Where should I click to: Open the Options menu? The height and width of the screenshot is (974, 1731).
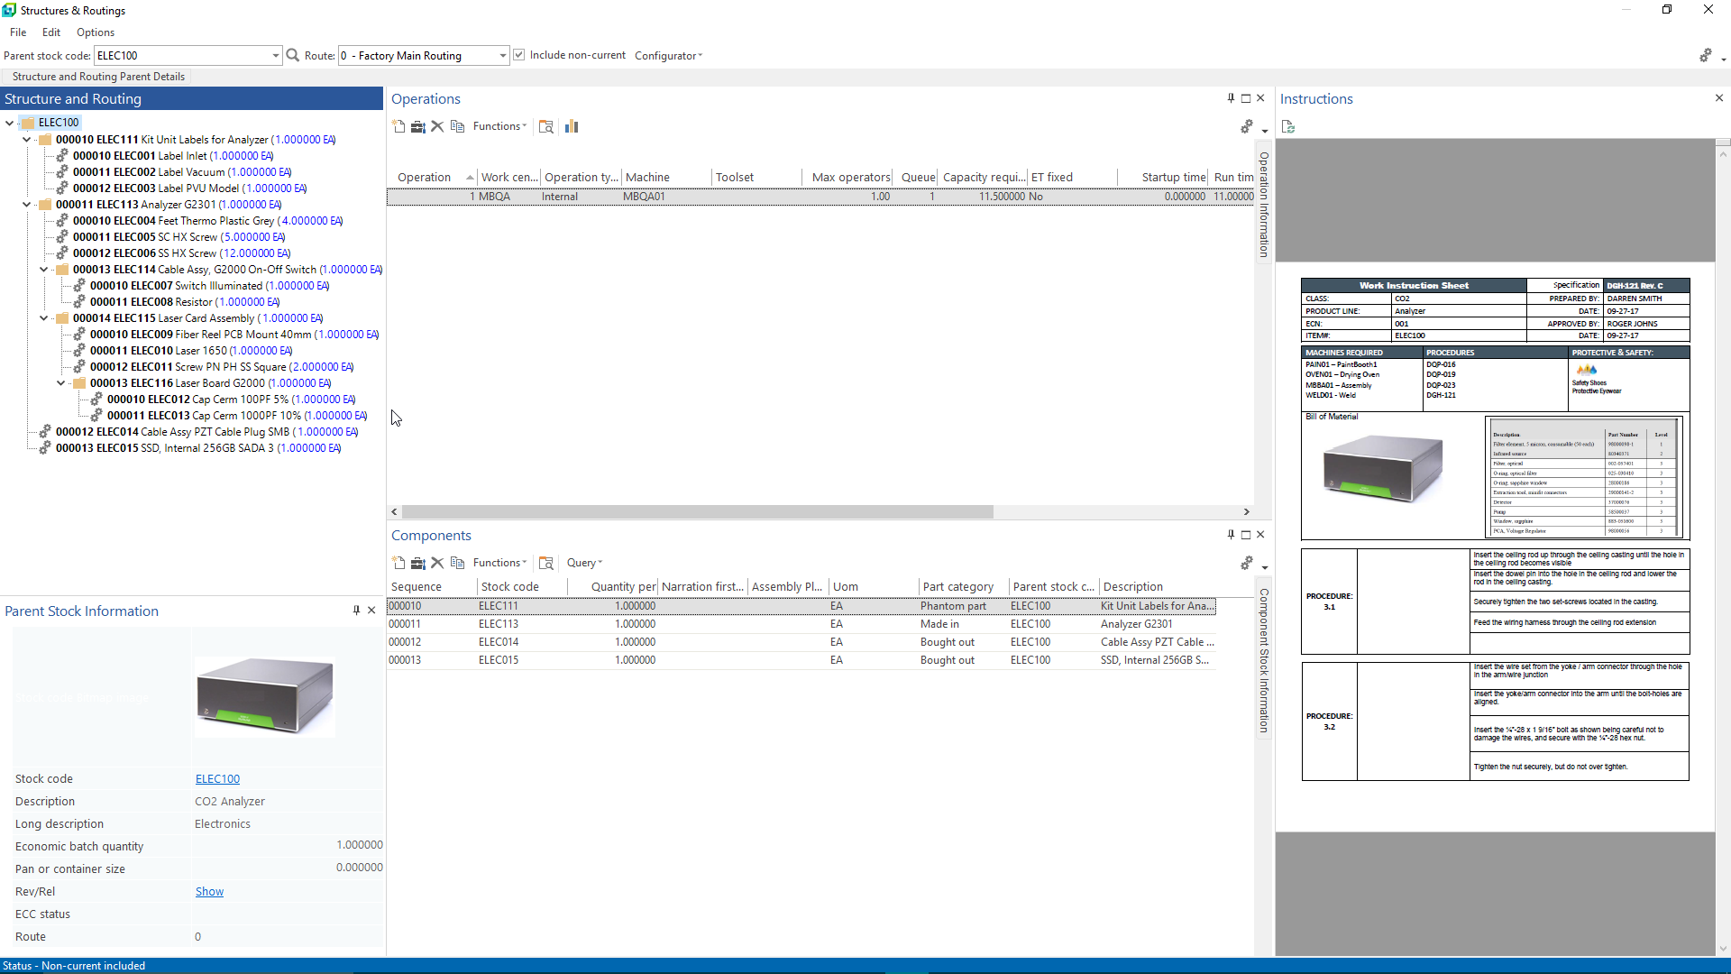tap(96, 32)
